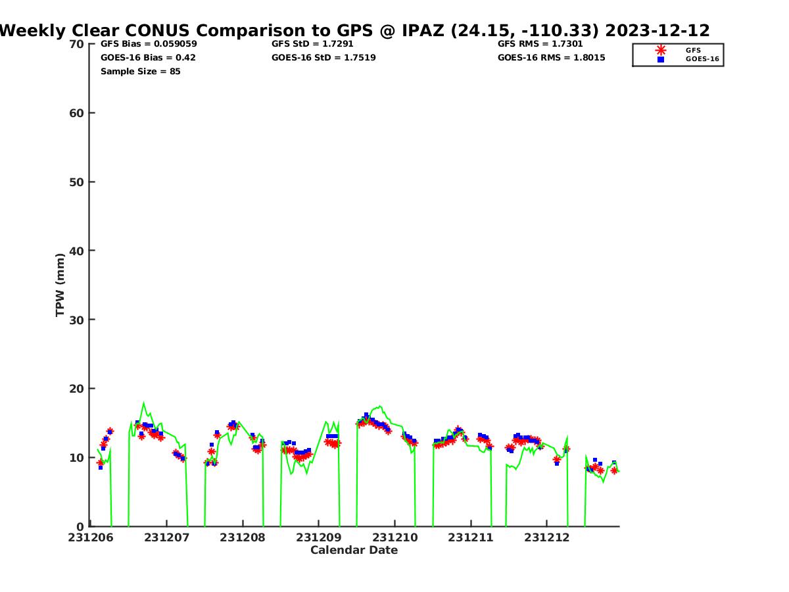Click the GFS Bias = 0.059059 statistic
The width and height of the screenshot is (789, 592).
(x=149, y=44)
